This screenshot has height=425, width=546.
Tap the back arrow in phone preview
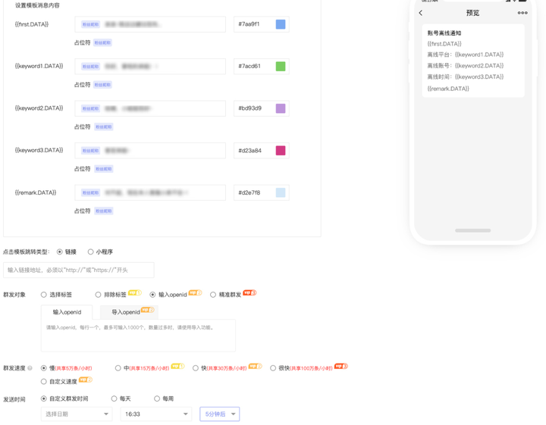[421, 13]
